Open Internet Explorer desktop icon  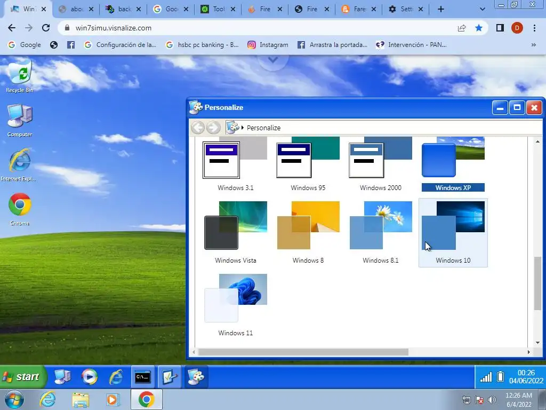(x=19, y=164)
